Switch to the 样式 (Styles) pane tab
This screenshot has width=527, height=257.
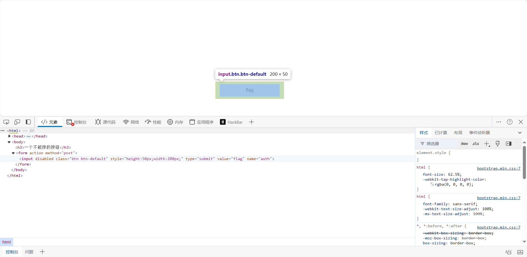click(x=424, y=133)
